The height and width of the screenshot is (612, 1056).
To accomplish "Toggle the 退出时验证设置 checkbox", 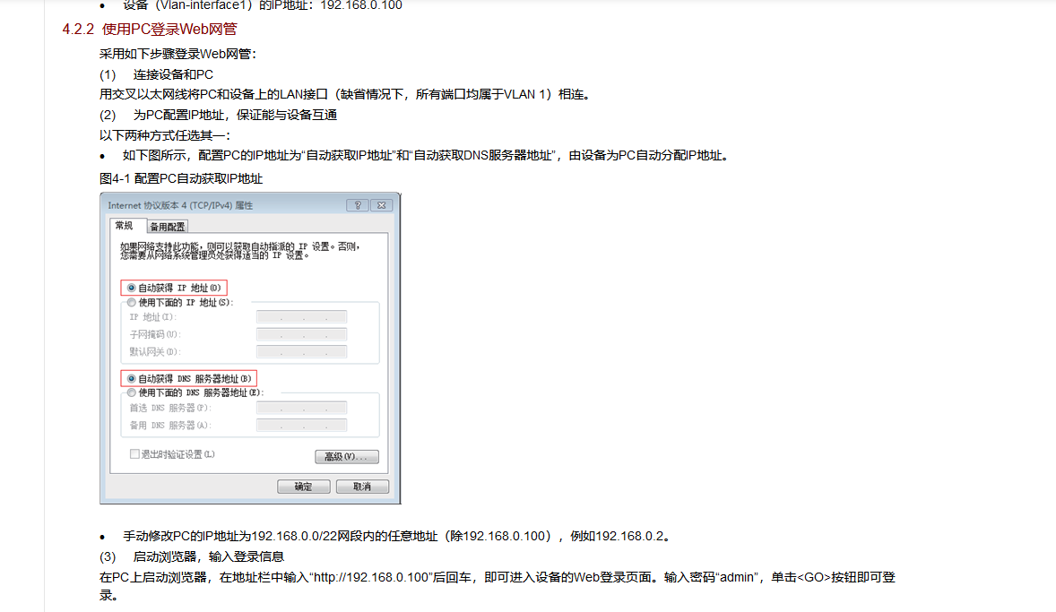I will point(134,453).
